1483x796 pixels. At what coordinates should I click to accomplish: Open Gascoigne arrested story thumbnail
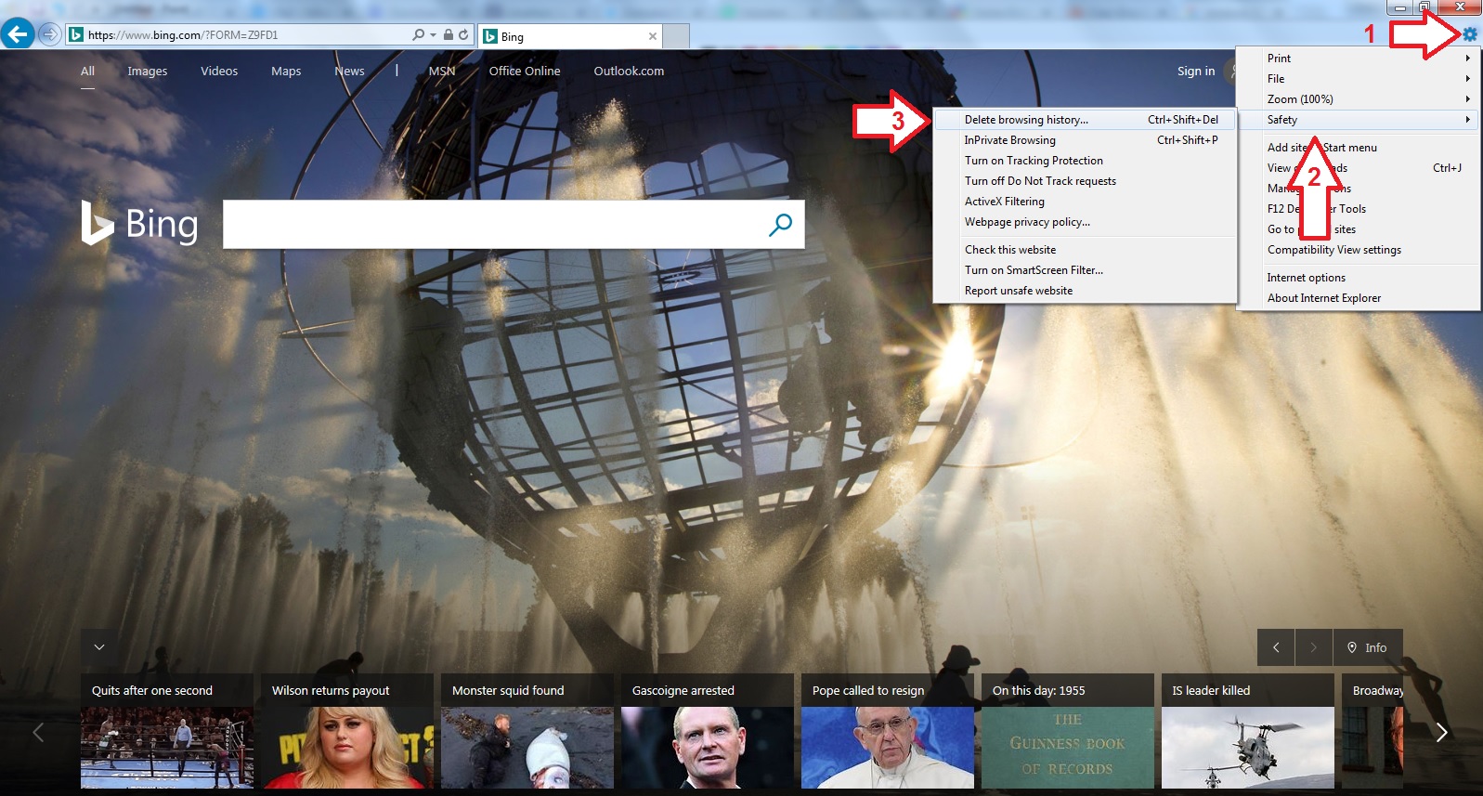pos(708,731)
